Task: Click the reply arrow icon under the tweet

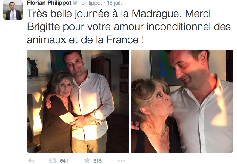Action: tap(31, 160)
